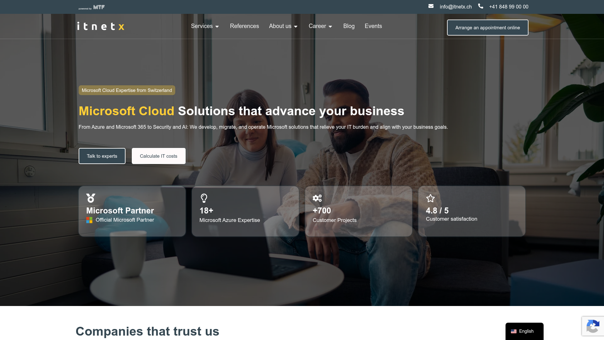Click the Microsoft Azure Expertise text
604x340 pixels.
(230, 220)
